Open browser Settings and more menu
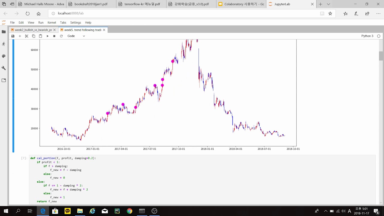Image resolution: width=384 pixels, height=216 pixels. coord(378,13)
